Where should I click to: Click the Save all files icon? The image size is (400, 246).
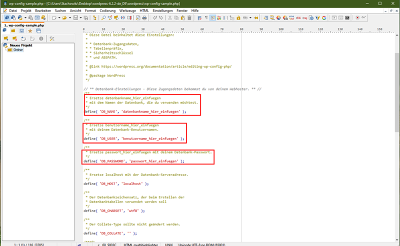[86, 18]
